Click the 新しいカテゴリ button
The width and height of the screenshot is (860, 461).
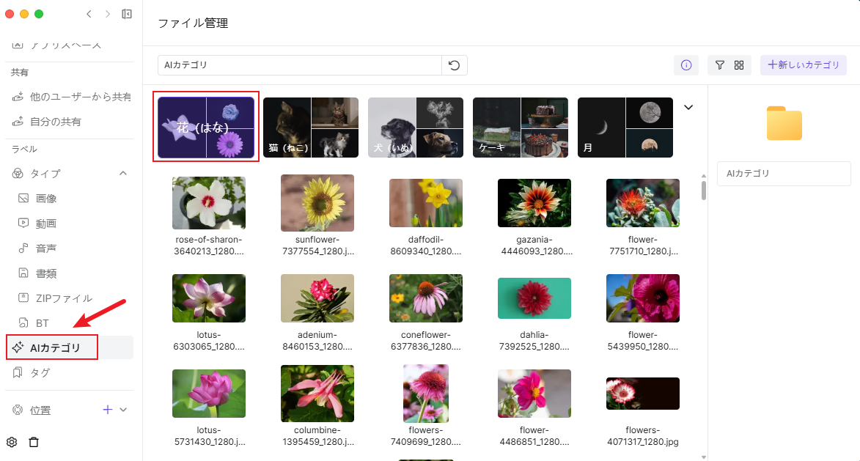click(803, 65)
